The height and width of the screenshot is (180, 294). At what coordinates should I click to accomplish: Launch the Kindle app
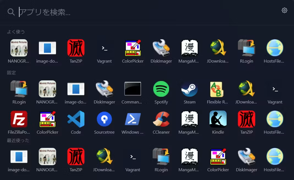218,122
